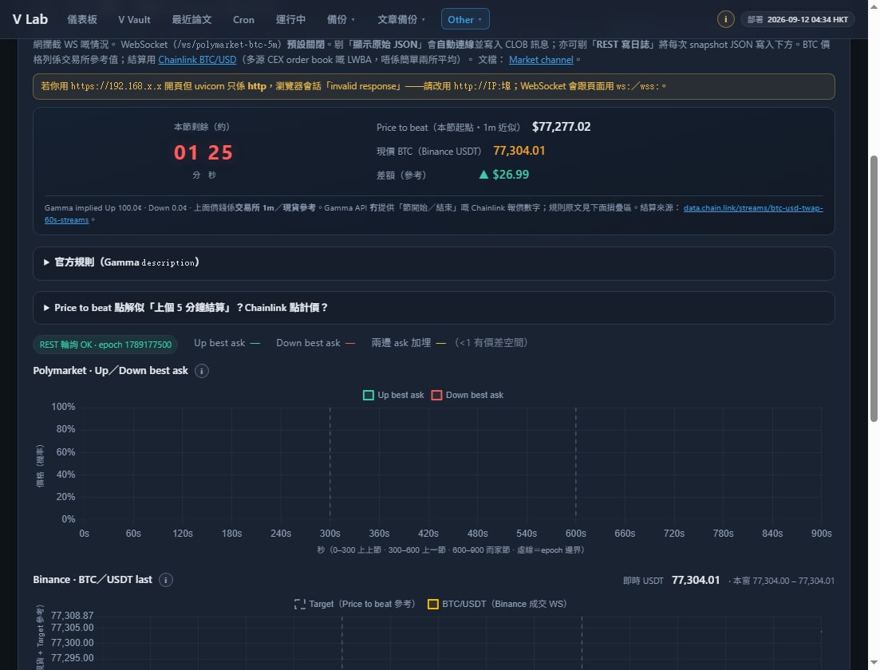The width and height of the screenshot is (880, 670).
Task: Click the page vertical scrollbar thumb
Action: click(874, 289)
